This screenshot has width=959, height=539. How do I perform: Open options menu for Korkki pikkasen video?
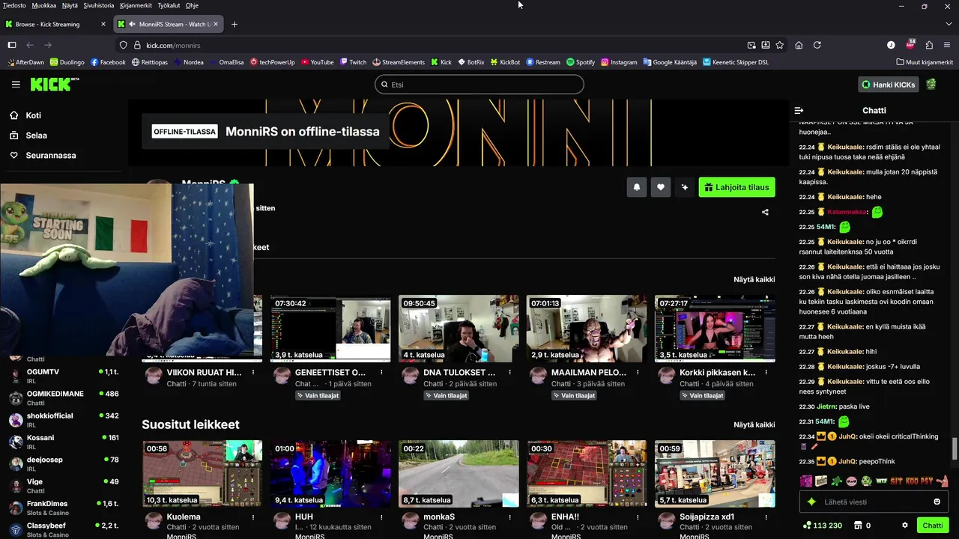pos(766,372)
